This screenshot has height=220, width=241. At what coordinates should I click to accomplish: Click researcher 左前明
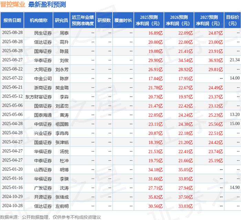62,206
